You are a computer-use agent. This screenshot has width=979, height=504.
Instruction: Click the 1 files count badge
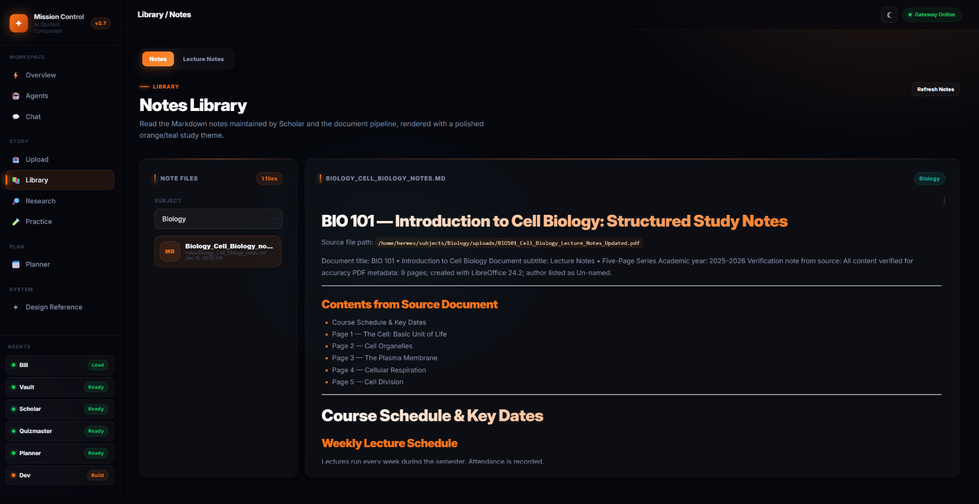pos(269,179)
